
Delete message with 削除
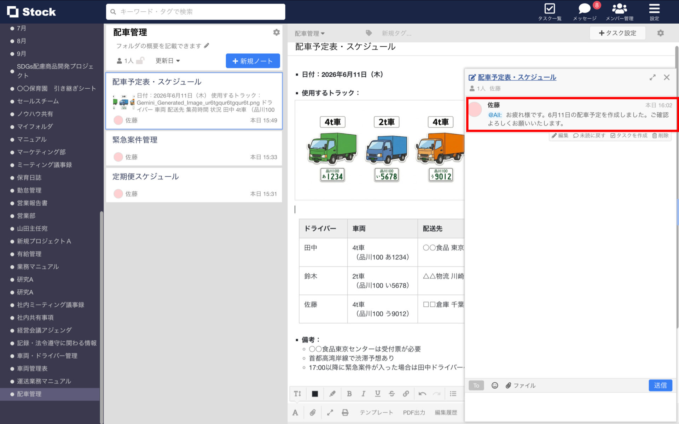coord(660,135)
